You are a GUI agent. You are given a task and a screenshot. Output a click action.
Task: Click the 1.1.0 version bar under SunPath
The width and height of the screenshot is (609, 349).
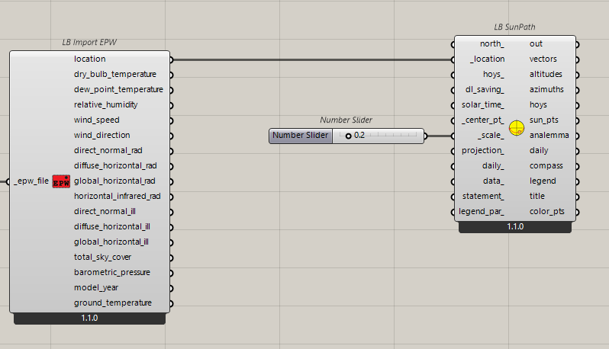click(x=515, y=226)
